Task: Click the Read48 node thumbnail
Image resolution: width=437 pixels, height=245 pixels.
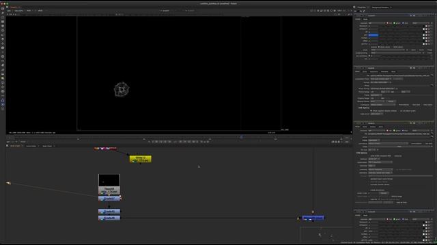Action: (109, 180)
